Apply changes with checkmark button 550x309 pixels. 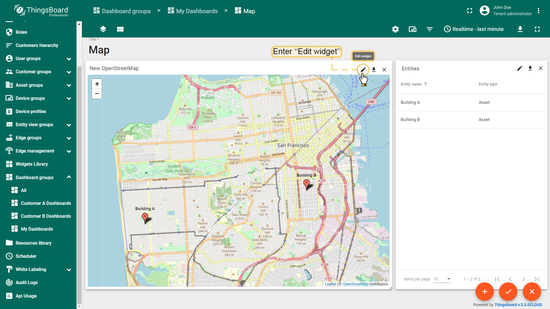point(508,292)
